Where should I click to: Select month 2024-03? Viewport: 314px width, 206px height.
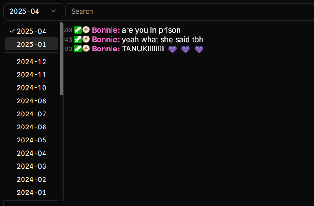coord(31,166)
